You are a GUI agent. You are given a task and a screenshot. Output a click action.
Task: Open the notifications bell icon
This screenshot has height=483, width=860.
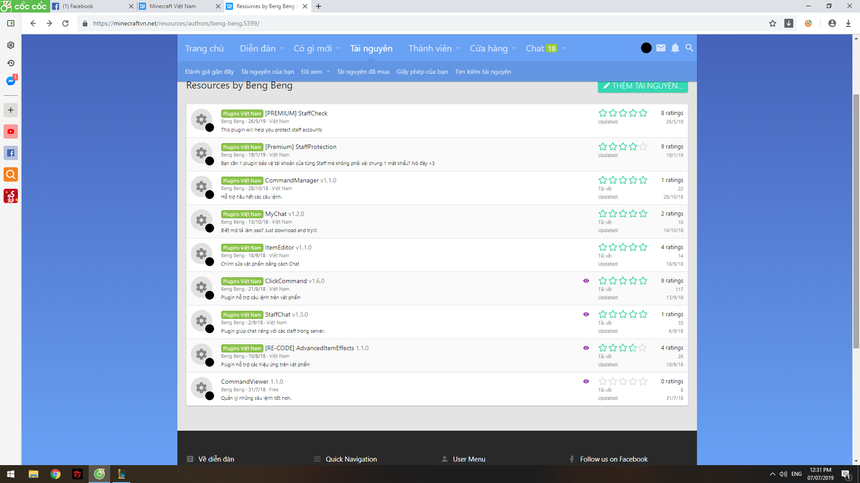tap(675, 48)
